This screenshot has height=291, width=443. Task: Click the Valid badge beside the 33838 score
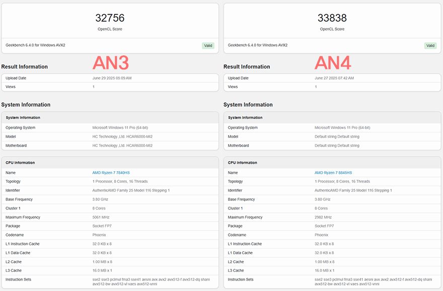tap(430, 46)
